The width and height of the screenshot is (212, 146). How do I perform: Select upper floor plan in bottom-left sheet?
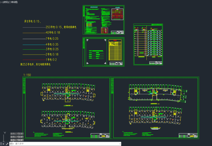68,93
